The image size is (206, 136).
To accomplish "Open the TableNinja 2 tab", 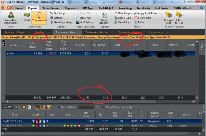I will (x=106, y=8).
